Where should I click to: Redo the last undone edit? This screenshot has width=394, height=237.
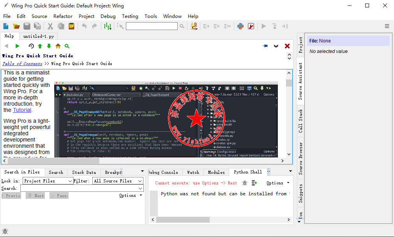[94, 26]
